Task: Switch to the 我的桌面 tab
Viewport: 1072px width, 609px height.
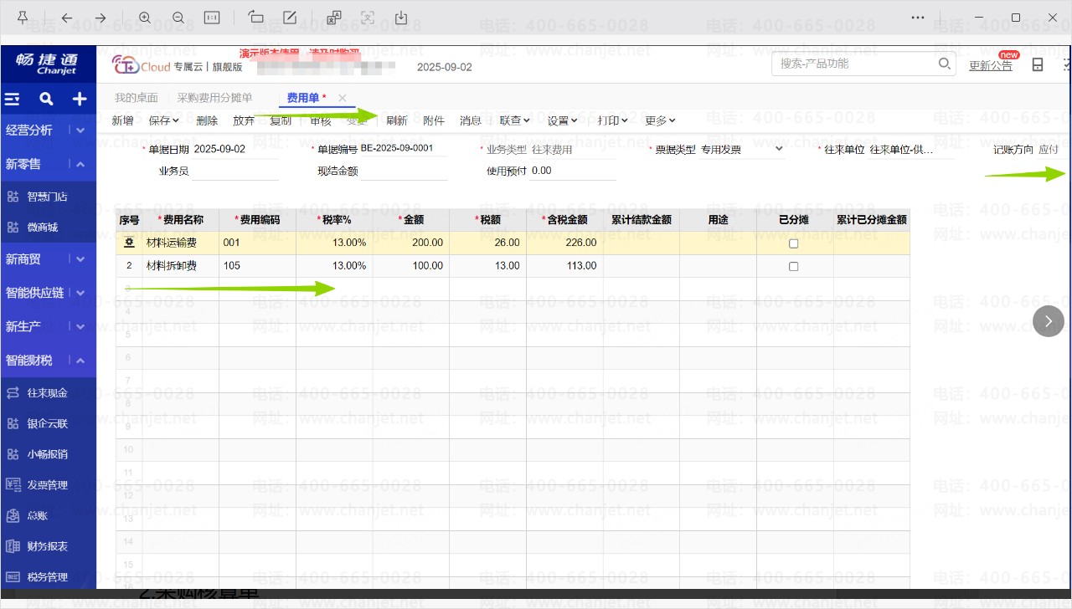Action: point(137,98)
